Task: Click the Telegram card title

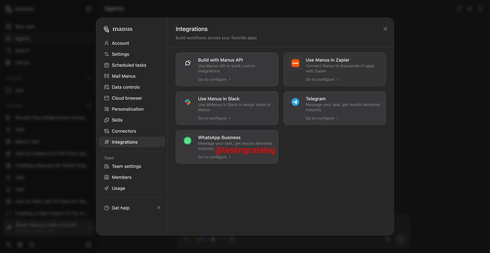Action: pos(315,99)
